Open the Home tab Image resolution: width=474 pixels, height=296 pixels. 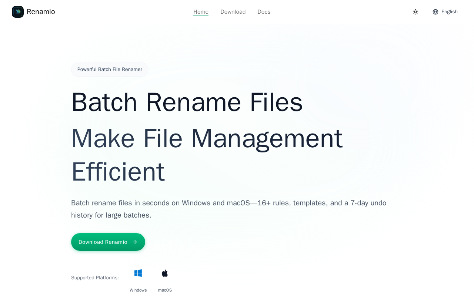[x=201, y=12]
